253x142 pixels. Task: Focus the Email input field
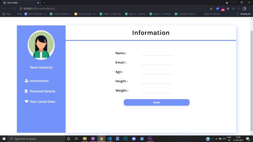(157, 63)
